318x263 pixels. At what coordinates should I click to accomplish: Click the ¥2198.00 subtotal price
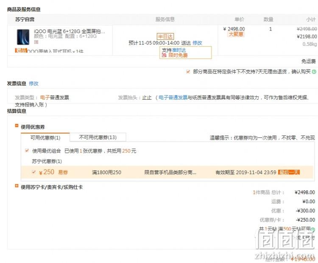[x=307, y=36]
